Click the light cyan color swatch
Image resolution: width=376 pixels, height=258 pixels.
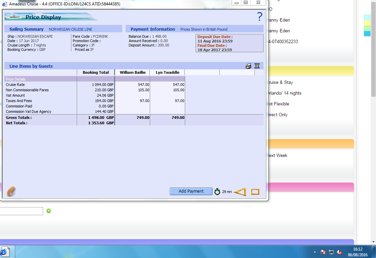[367, 18]
